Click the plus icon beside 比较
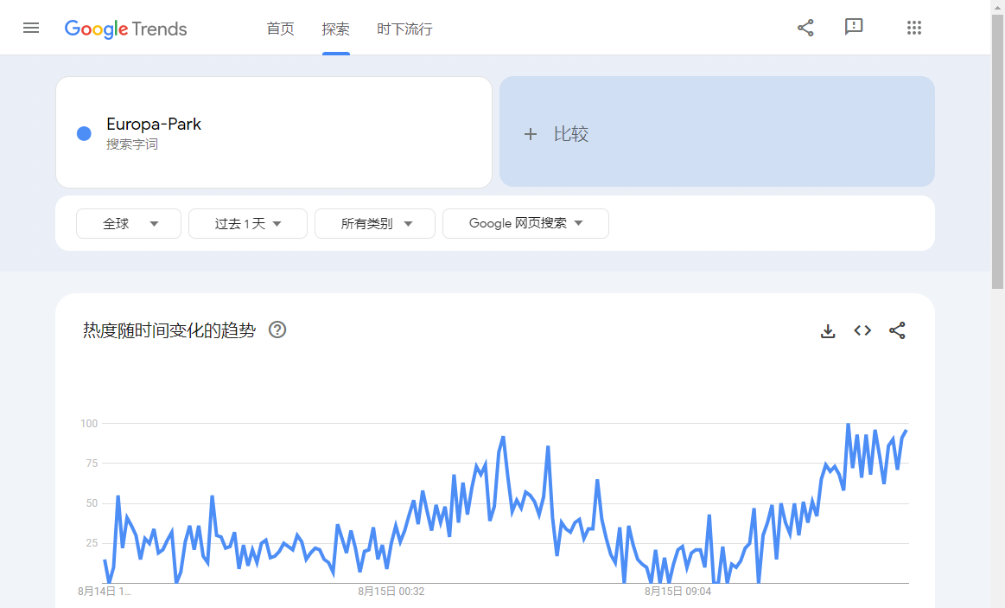1005x608 pixels. [530, 134]
